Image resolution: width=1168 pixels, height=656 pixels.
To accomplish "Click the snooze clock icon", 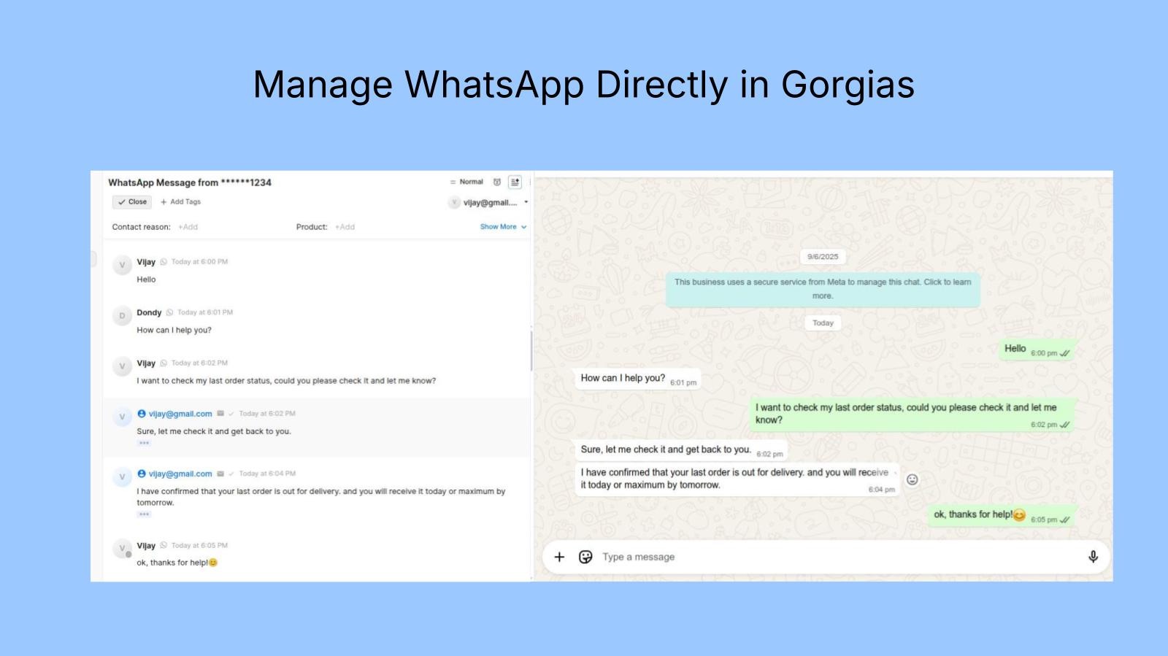I will click(x=497, y=182).
